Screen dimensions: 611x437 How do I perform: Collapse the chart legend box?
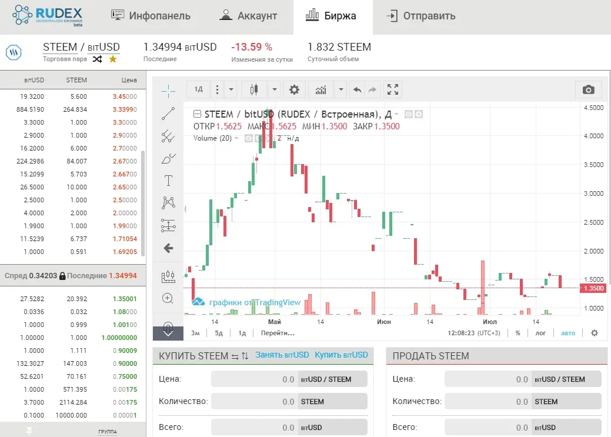click(197, 114)
